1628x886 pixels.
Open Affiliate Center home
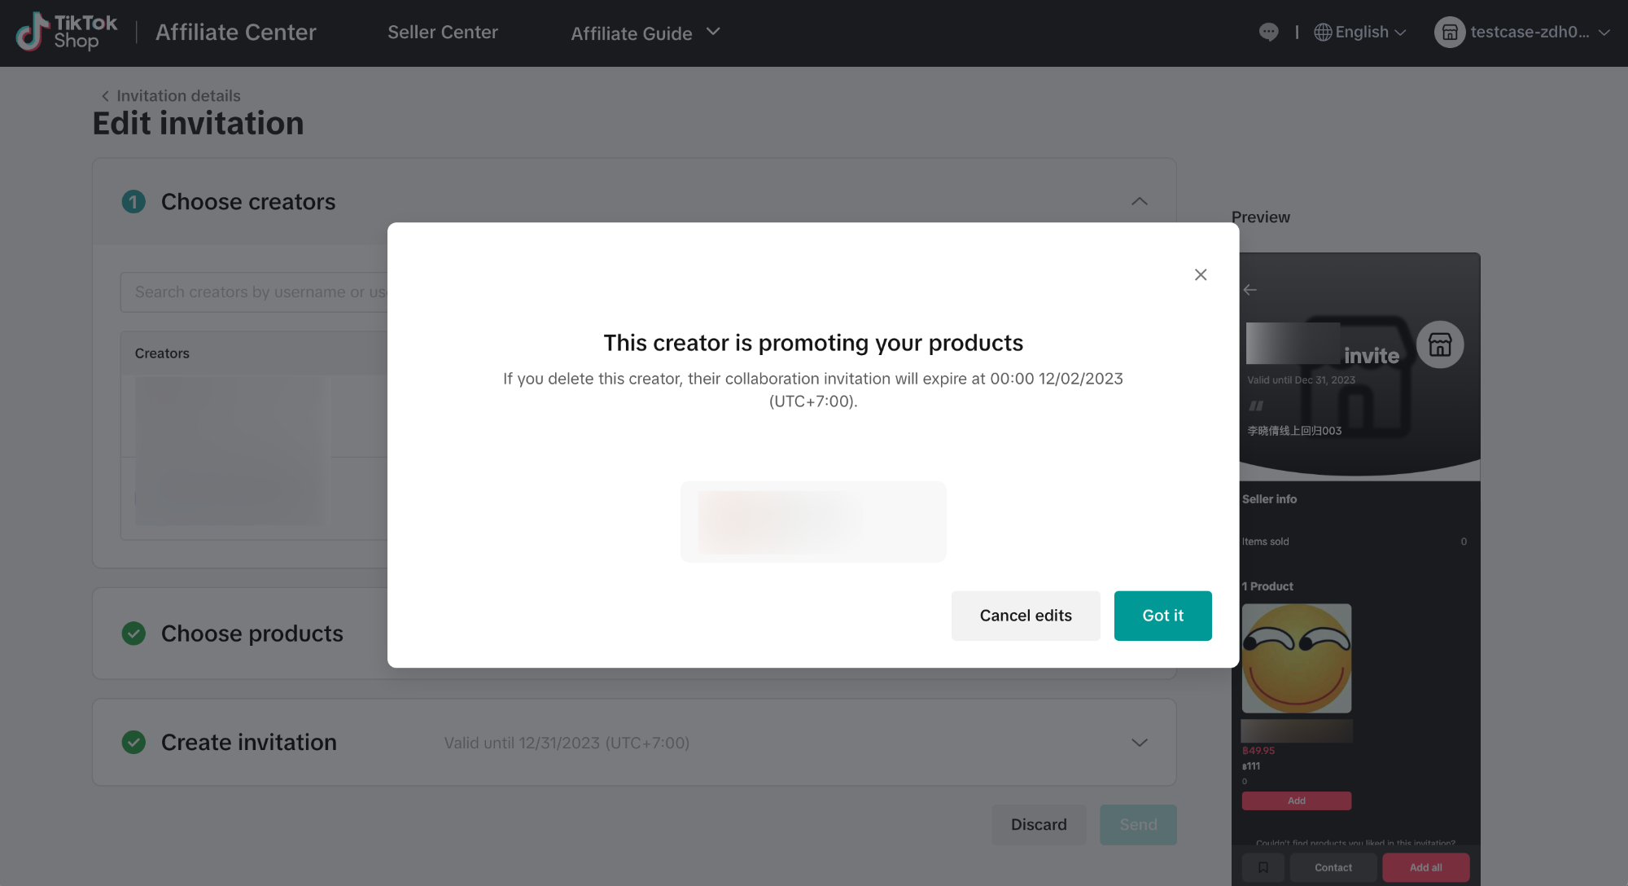pos(236,32)
